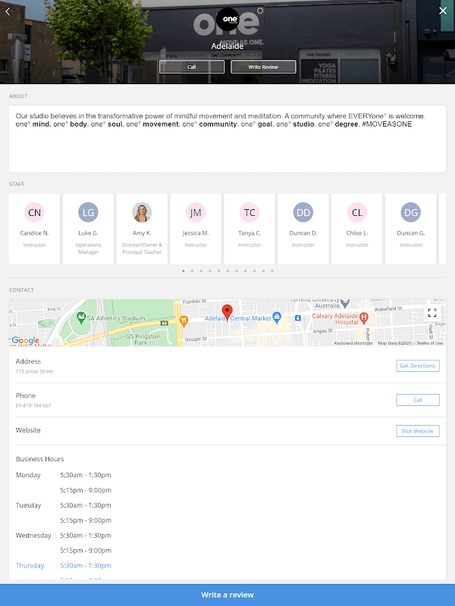Click Amy K. Director/Owner role text
Screen dimensions: 455x606
pyautogui.click(x=142, y=248)
